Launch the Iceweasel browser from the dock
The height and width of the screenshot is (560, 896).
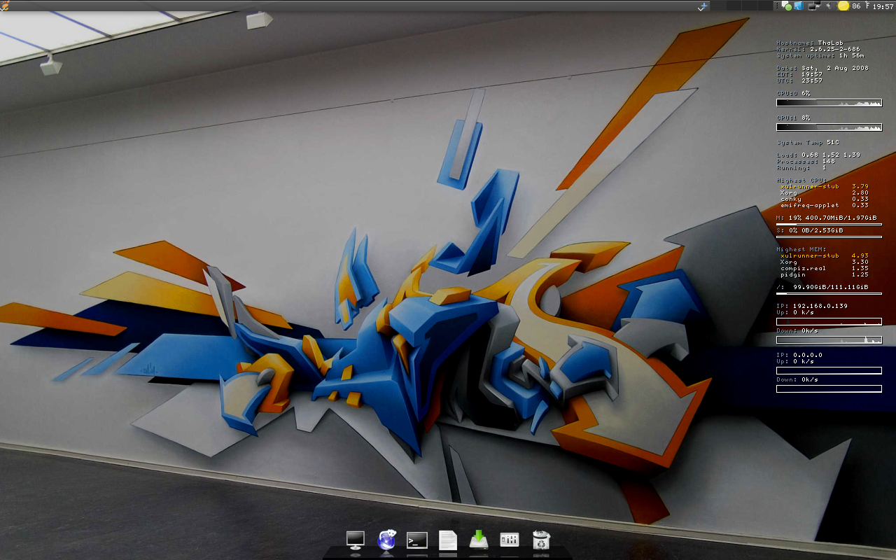(x=386, y=540)
